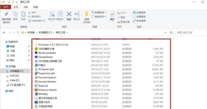Select CD drive (F:) in sidebar

16,85
